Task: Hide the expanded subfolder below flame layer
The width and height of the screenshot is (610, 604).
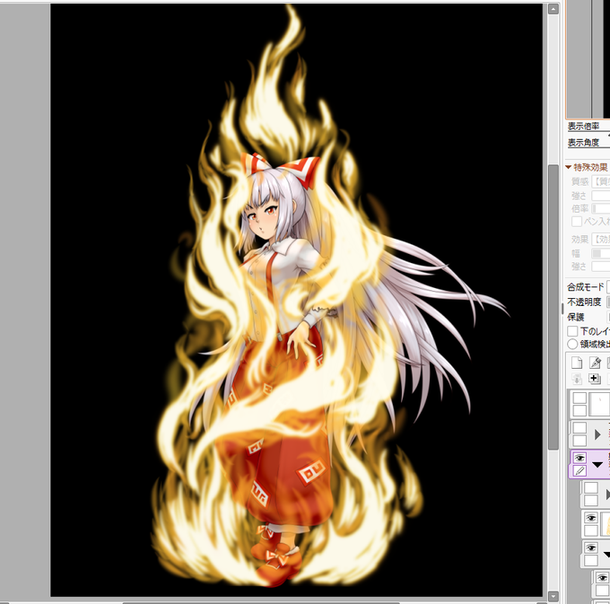Action: [591, 547]
